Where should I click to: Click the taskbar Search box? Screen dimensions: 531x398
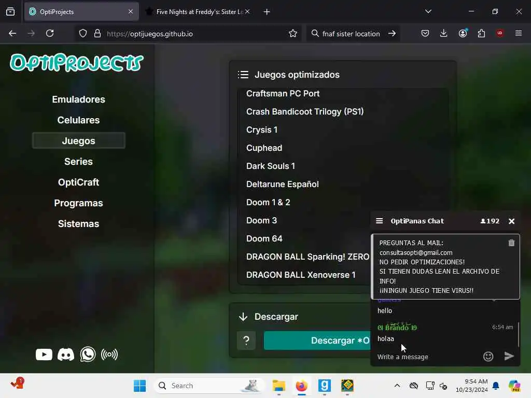click(209, 386)
